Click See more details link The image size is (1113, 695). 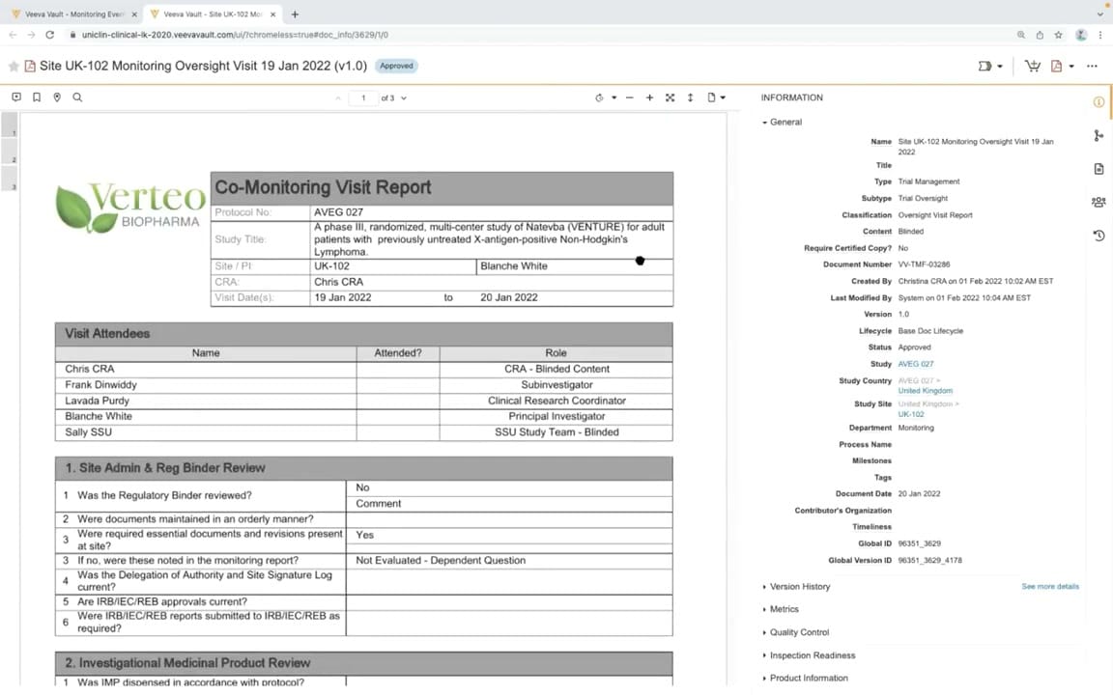coord(1050,587)
